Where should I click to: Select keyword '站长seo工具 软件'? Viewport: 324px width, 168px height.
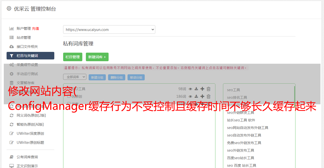click(241, 120)
